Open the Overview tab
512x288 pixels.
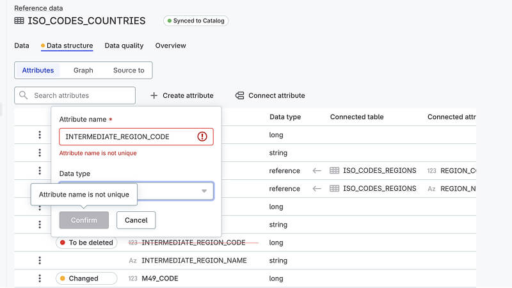[x=170, y=45]
